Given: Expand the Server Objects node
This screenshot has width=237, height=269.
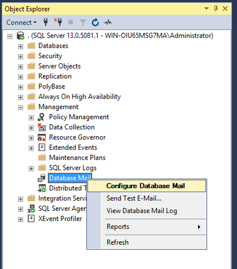Looking at the screenshot, I should tap(21, 67).
